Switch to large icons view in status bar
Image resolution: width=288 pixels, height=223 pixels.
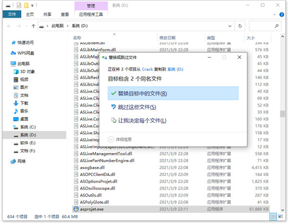(280, 217)
